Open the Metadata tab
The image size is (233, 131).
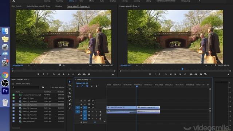(x=59, y=6)
